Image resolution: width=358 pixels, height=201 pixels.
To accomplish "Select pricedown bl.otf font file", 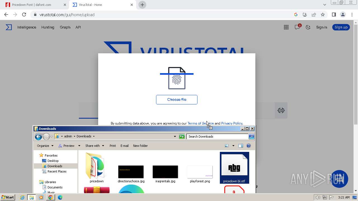I will [234, 168].
